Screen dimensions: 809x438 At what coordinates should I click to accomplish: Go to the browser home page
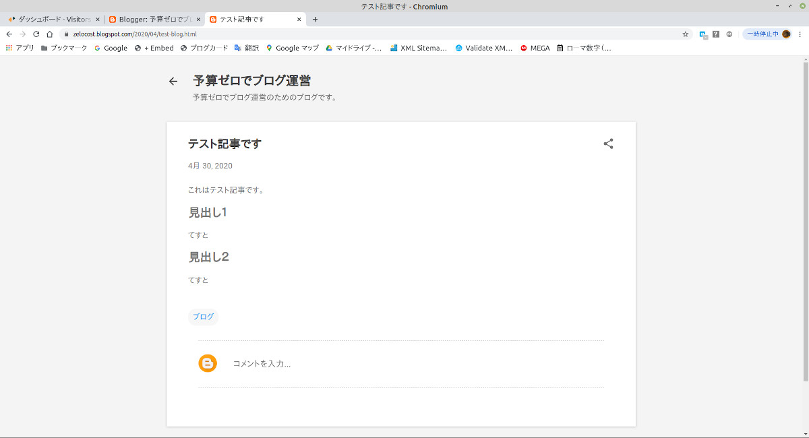pos(50,34)
